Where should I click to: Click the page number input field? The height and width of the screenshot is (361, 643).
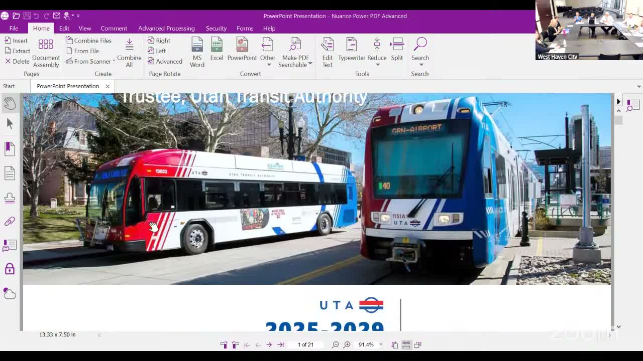305,345
